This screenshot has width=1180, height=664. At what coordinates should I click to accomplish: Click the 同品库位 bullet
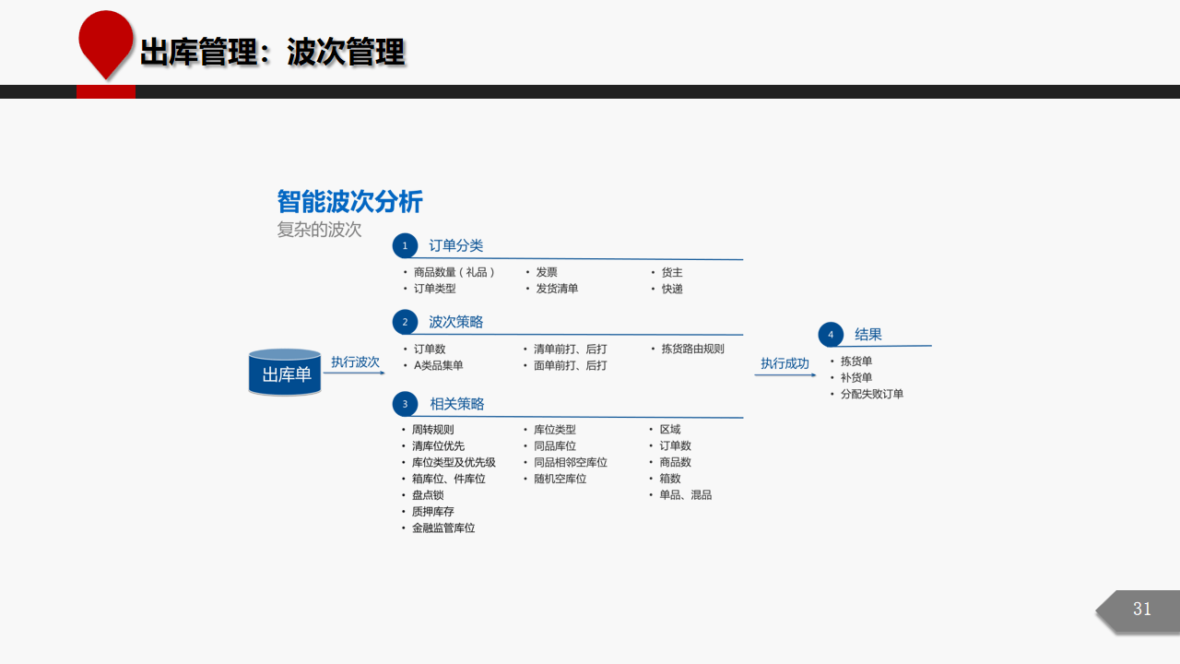point(555,446)
